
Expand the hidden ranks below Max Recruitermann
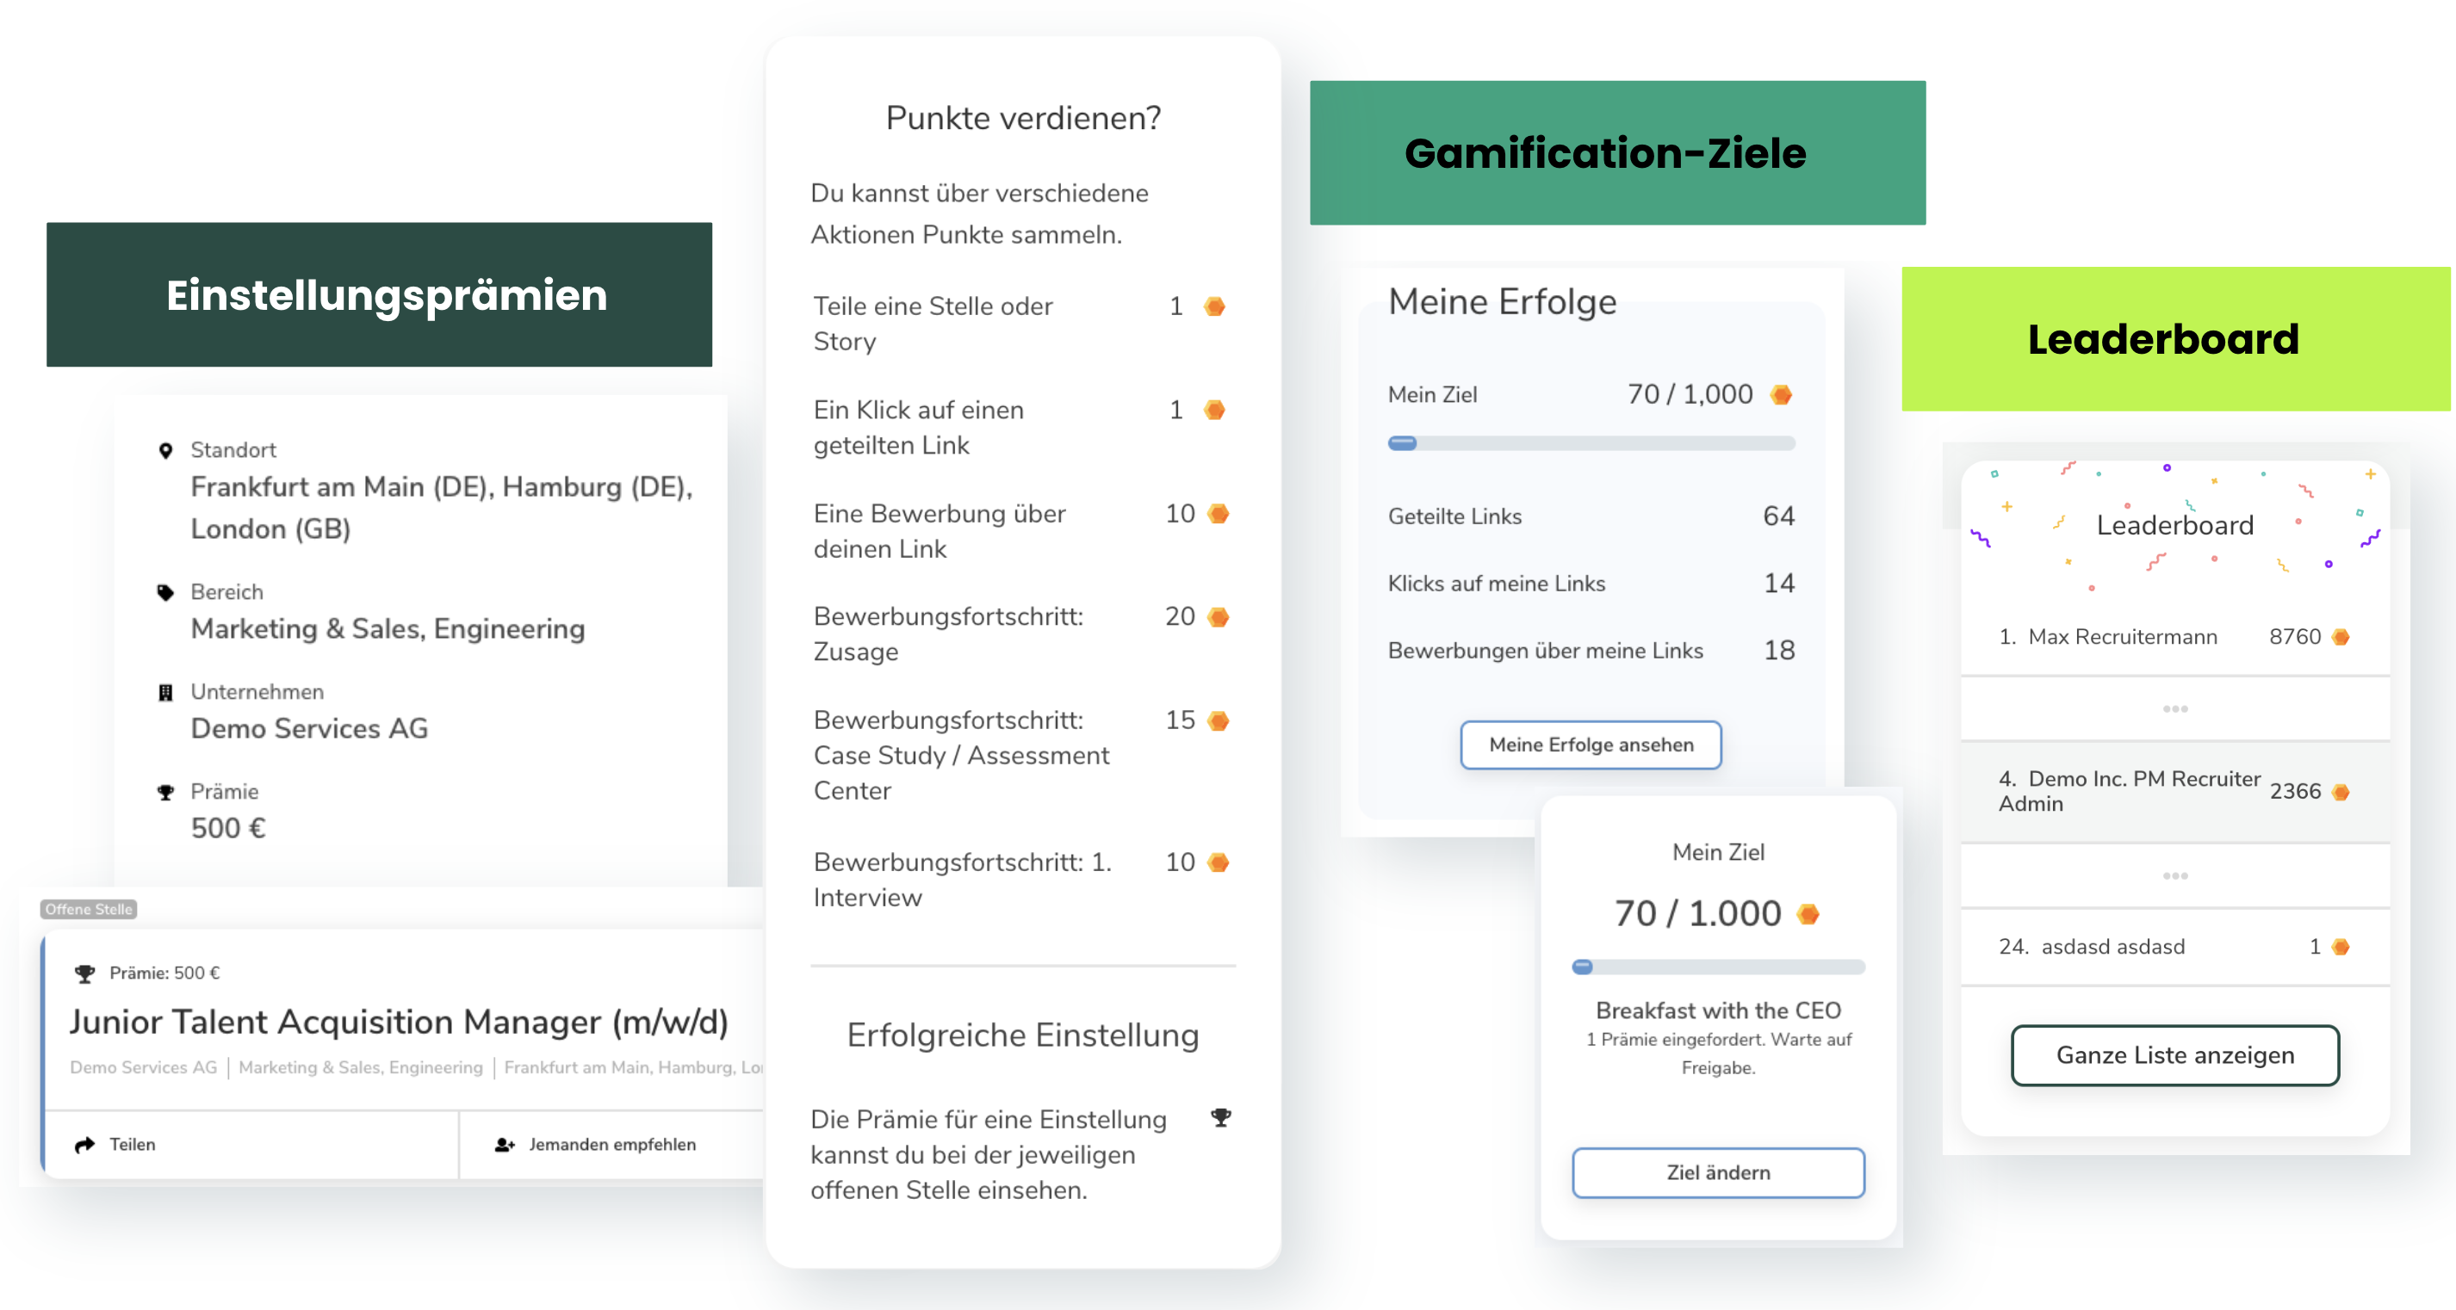(x=2174, y=709)
